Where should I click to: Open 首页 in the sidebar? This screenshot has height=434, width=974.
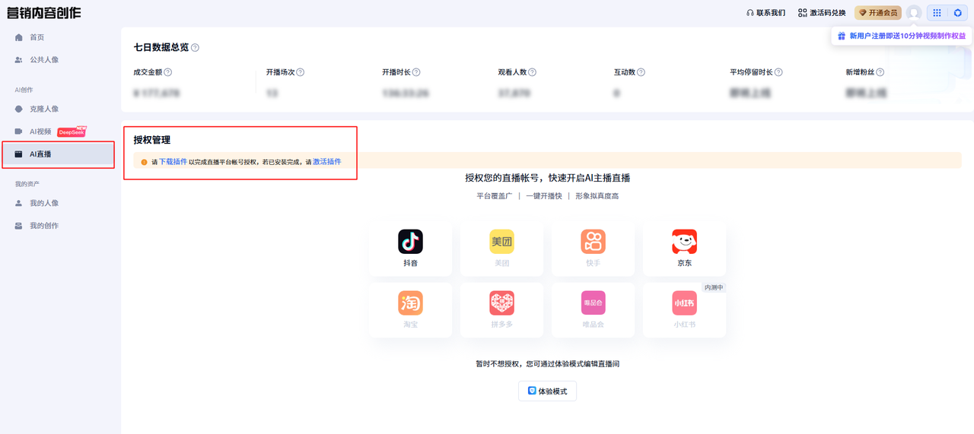click(37, 37)
